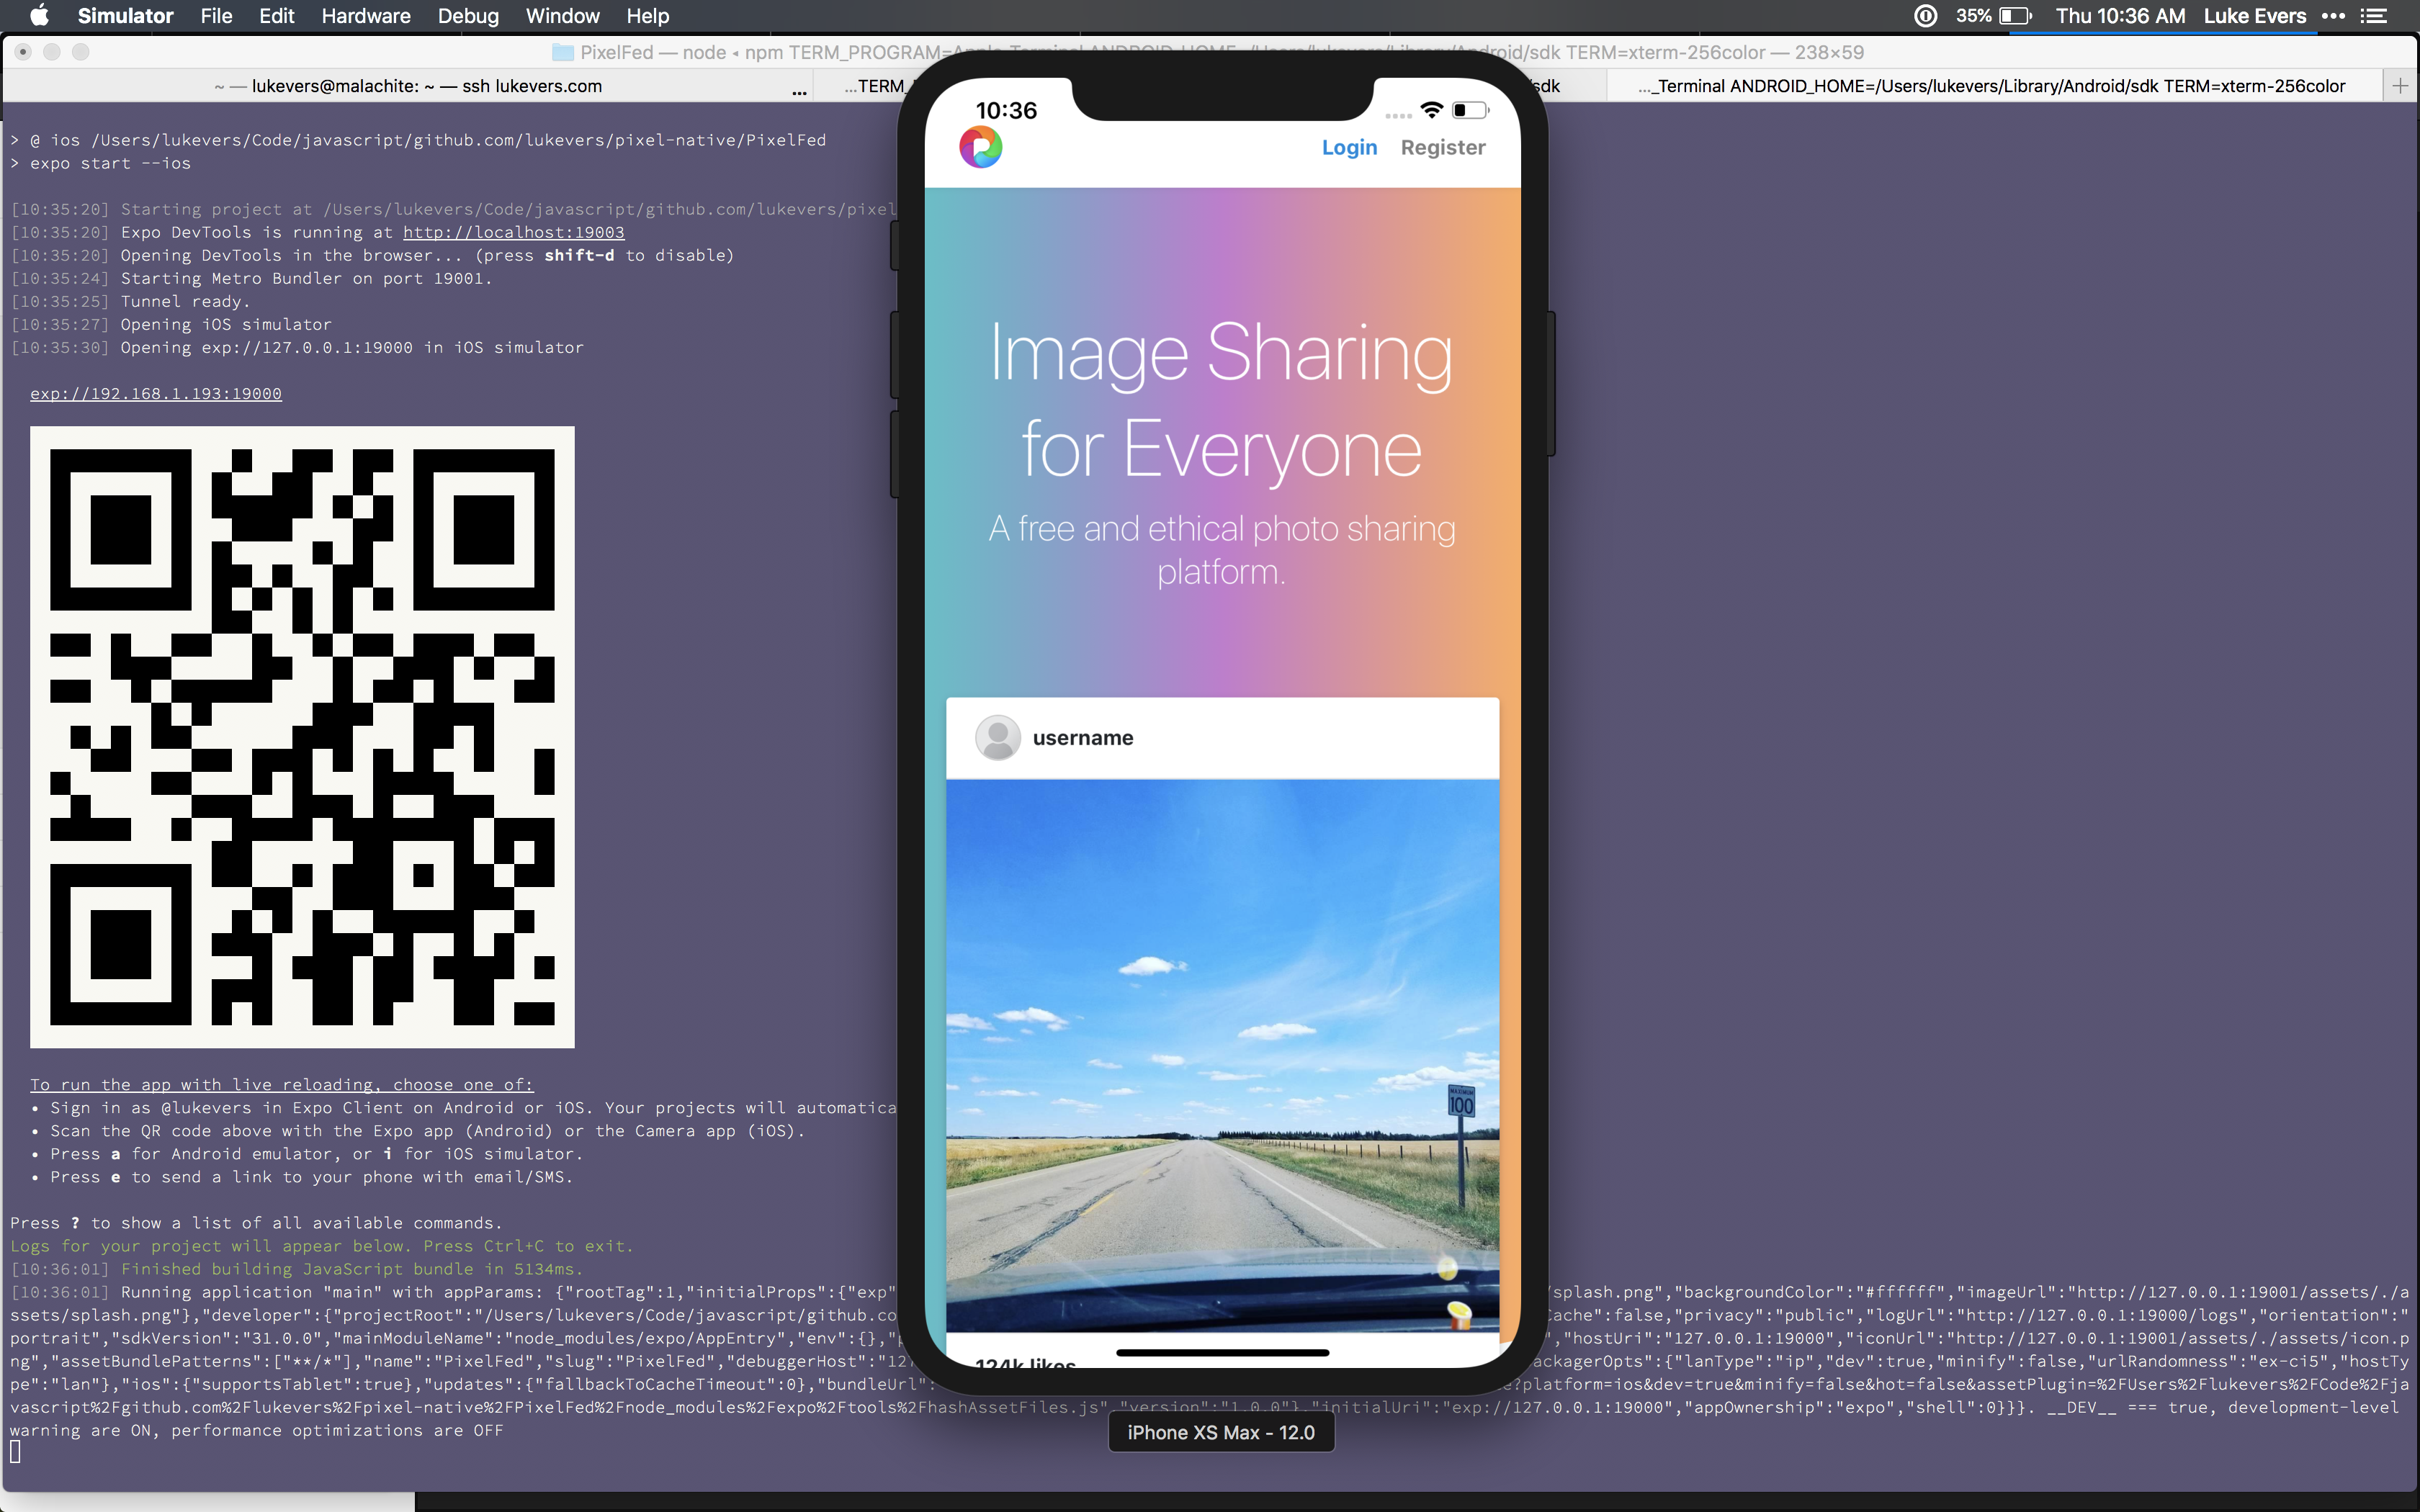Click the iOS home indicator bar
2420x1512 pixels.
pyautogui.click(x=1222, y=1352)
